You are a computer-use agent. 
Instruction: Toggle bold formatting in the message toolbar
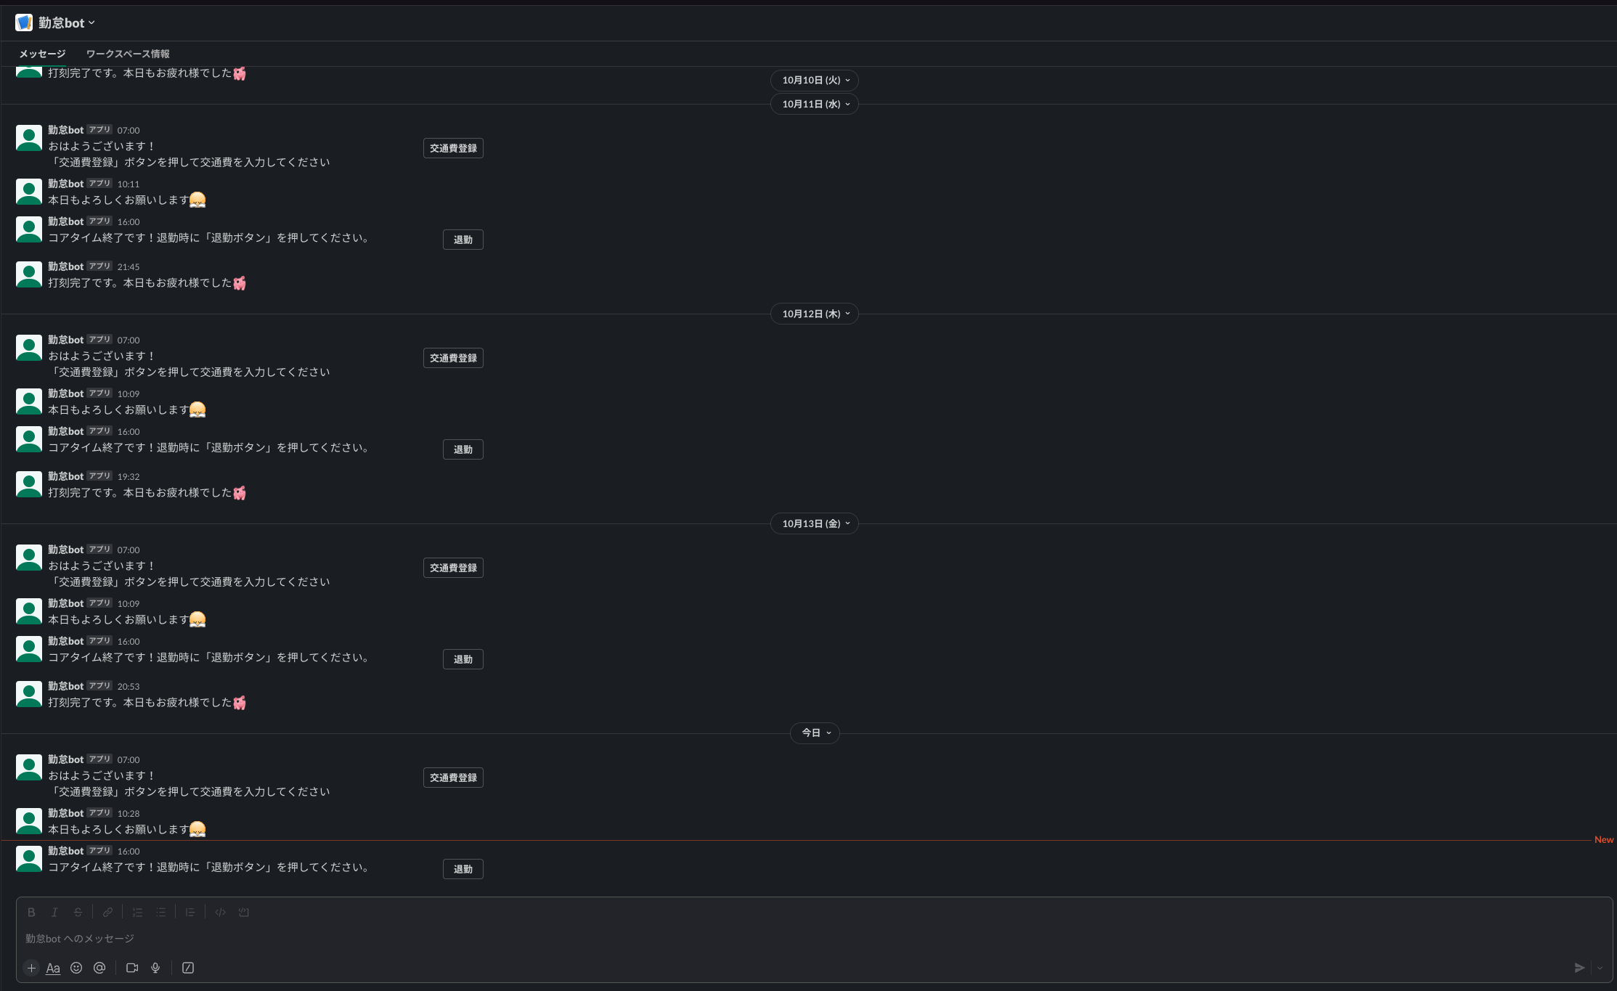(x=31, y=912)
